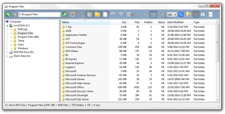Sort by the Status column header
The image size is (225, 114).
(x=160, y=22)
